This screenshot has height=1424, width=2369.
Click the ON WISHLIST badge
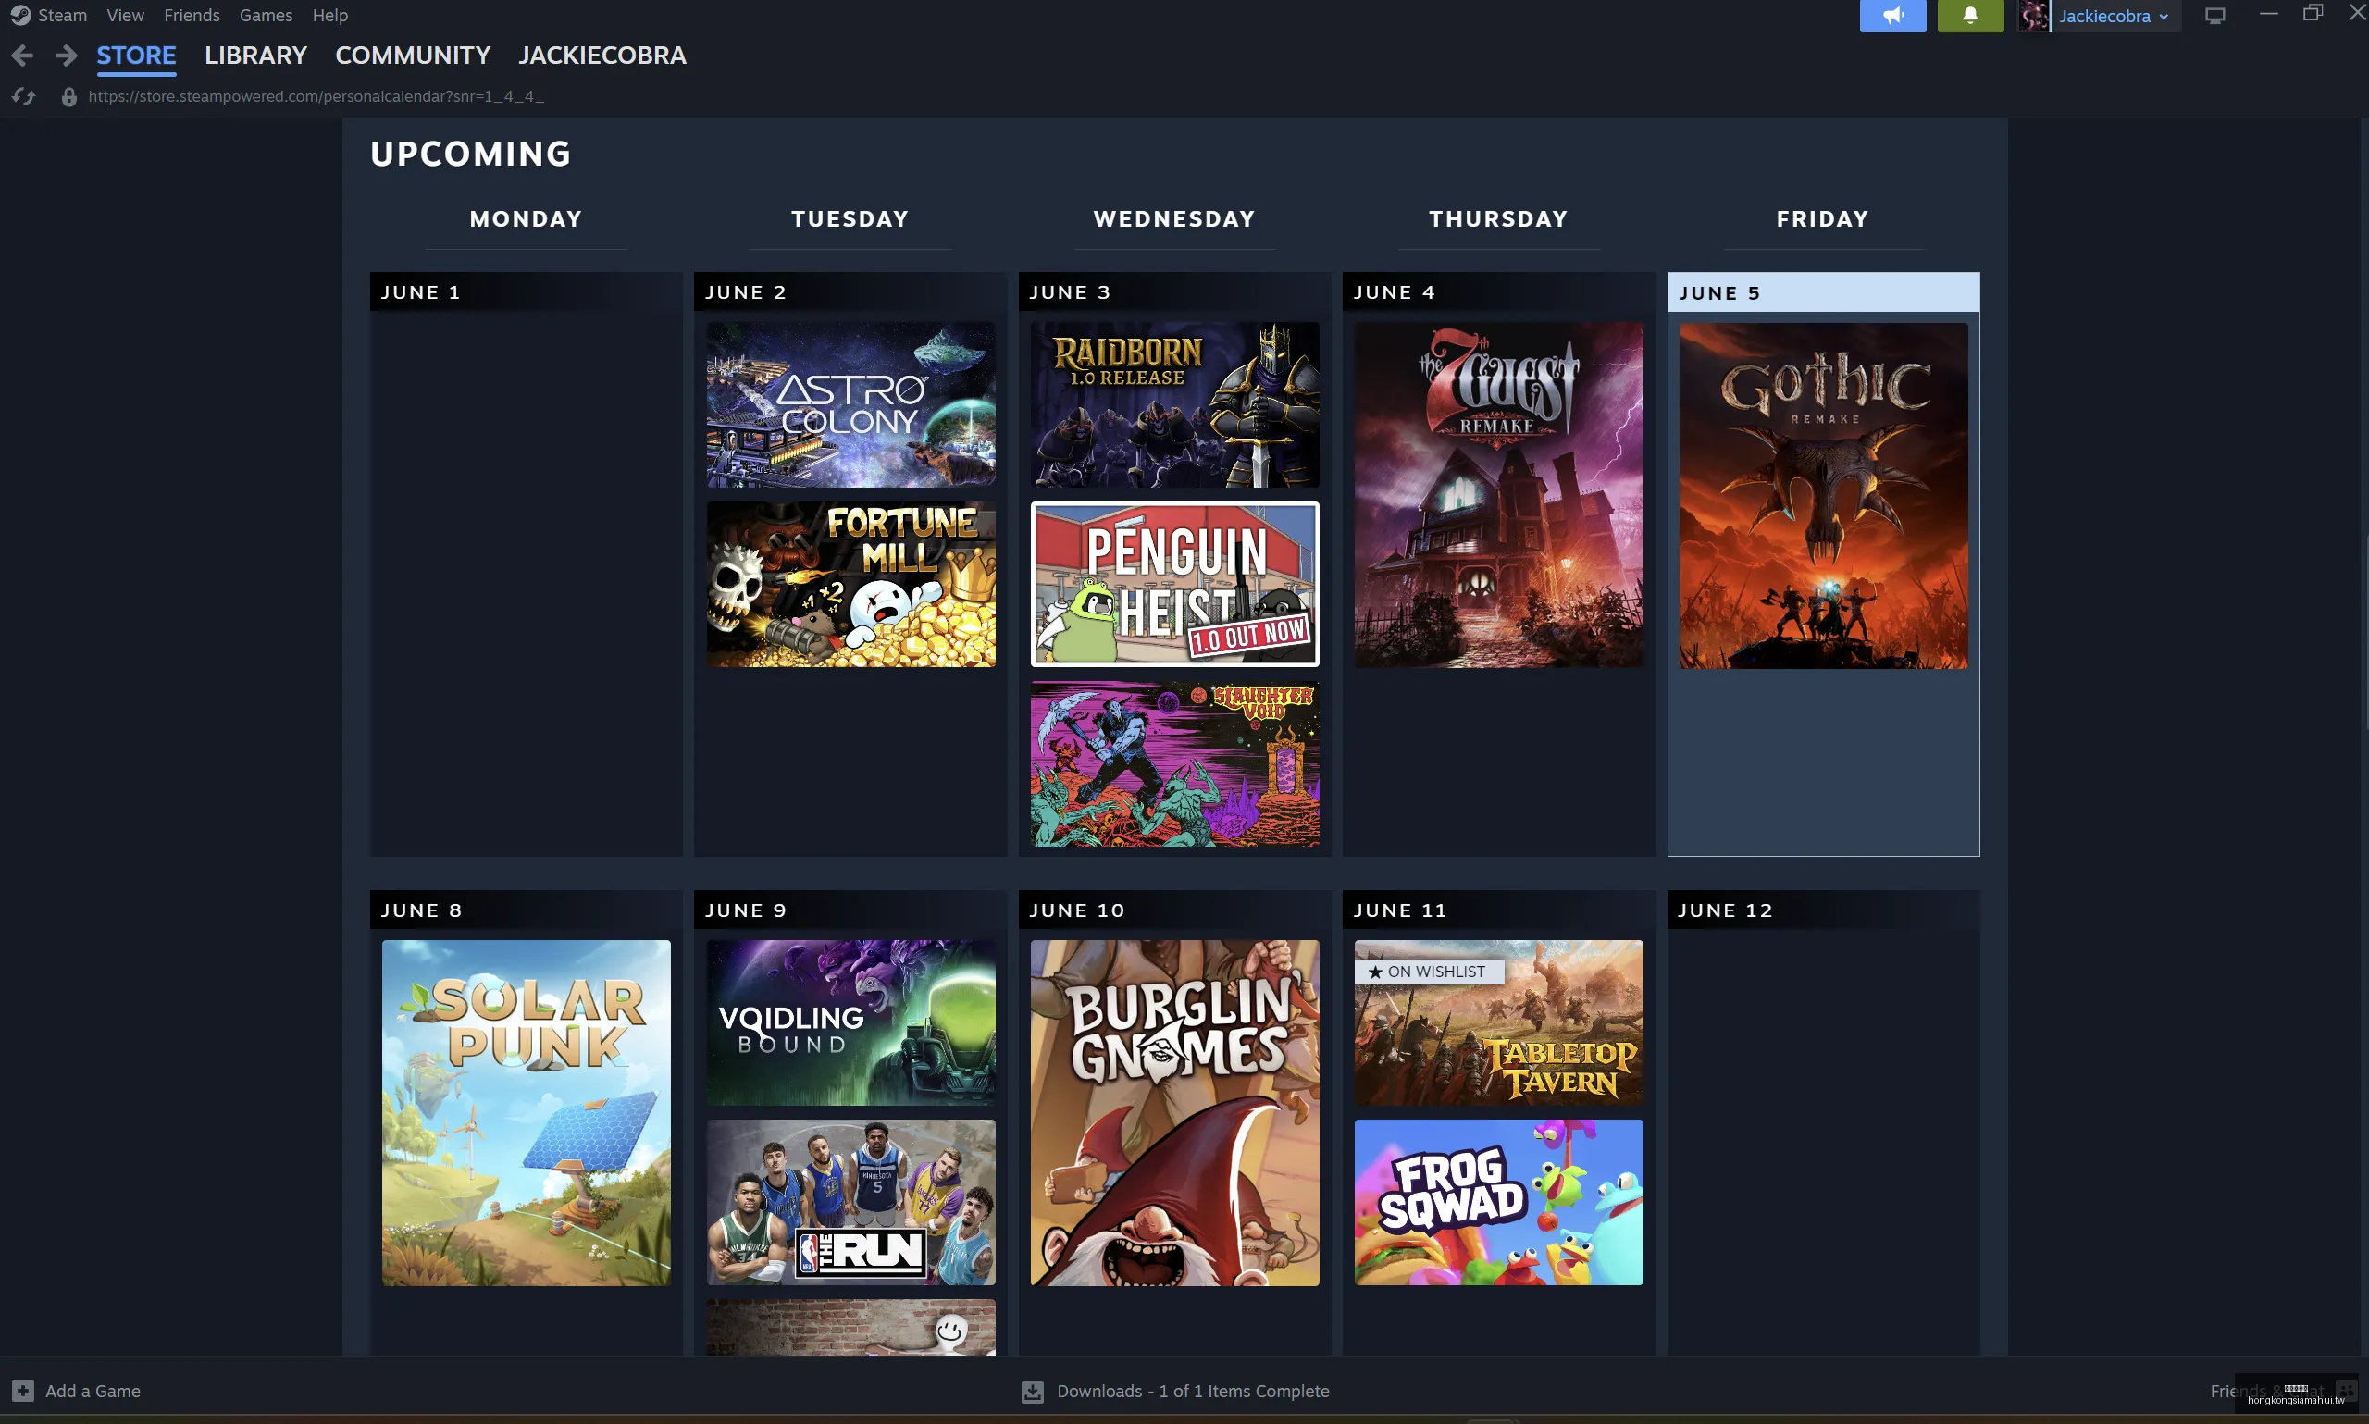(1430, 972)
